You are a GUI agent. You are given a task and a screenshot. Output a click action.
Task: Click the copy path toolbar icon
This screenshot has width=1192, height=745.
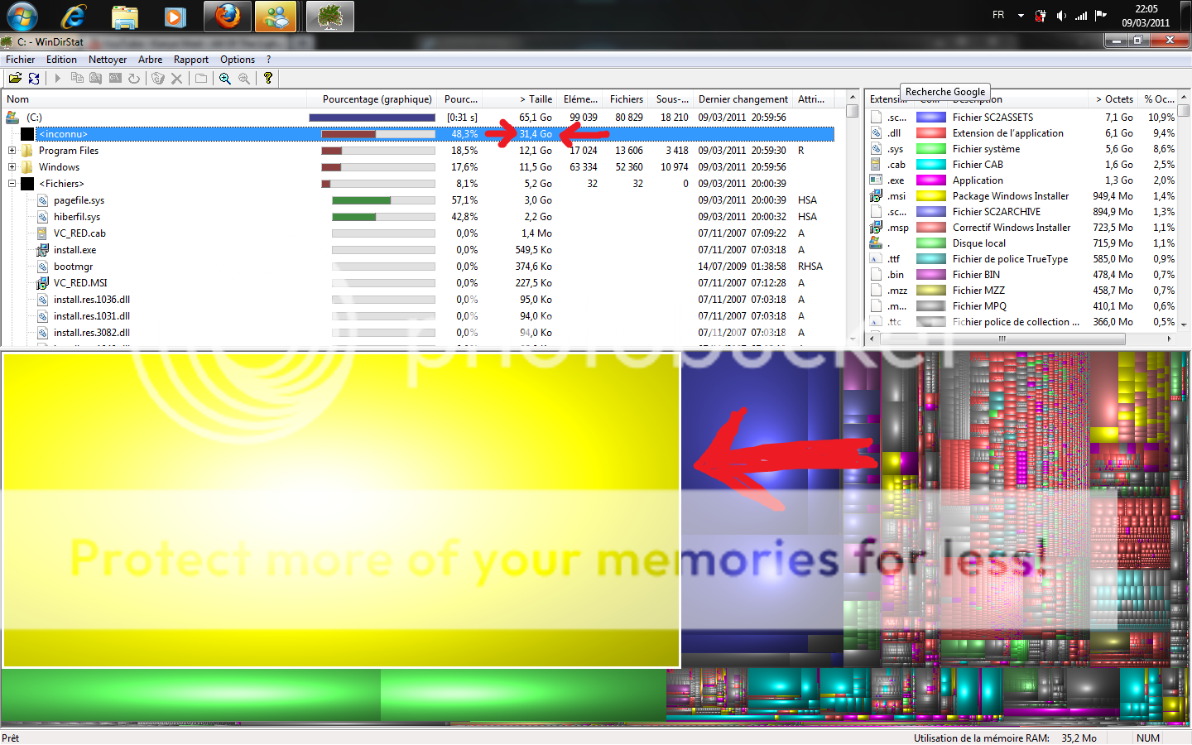pos(77,78)
